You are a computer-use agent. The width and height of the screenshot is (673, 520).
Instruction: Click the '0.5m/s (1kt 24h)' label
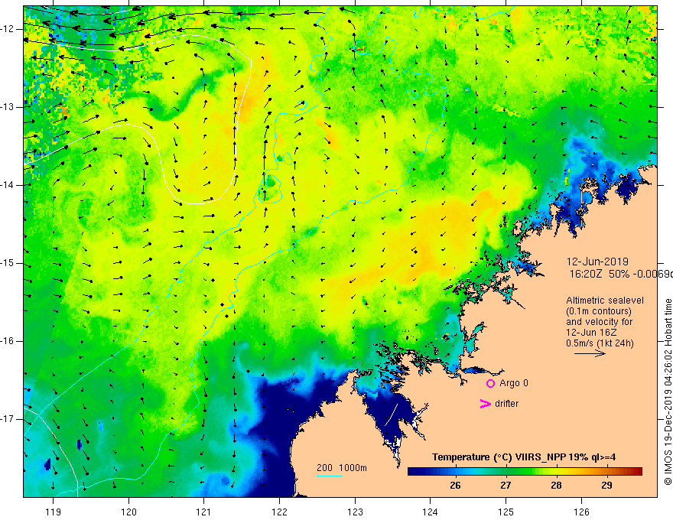point(600,343)
